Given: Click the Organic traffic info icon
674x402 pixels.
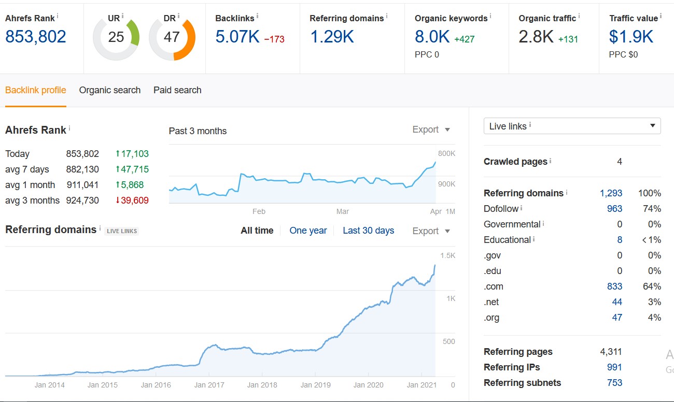Looking at the screenshot, I should [x=579, y=16].
